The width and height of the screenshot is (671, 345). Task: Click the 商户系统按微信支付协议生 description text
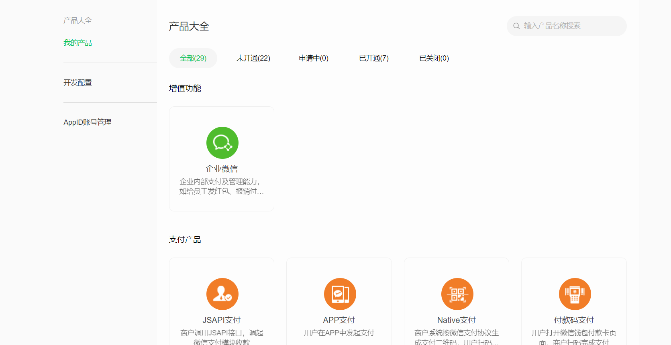tap(457, 337)
